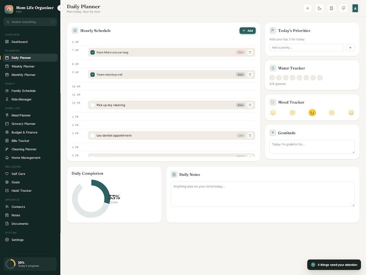Click the Daily Completion donut chart
366x275 pixels.
pos(91,198)
